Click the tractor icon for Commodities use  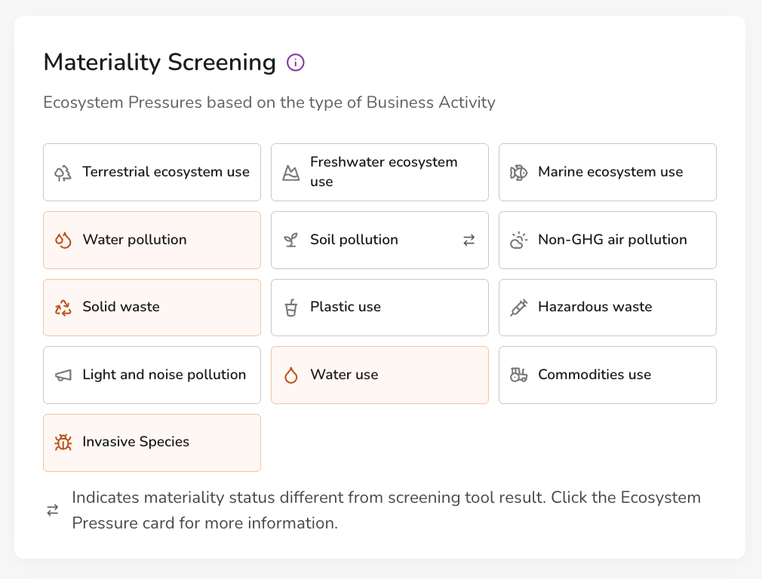click(518, 375)
